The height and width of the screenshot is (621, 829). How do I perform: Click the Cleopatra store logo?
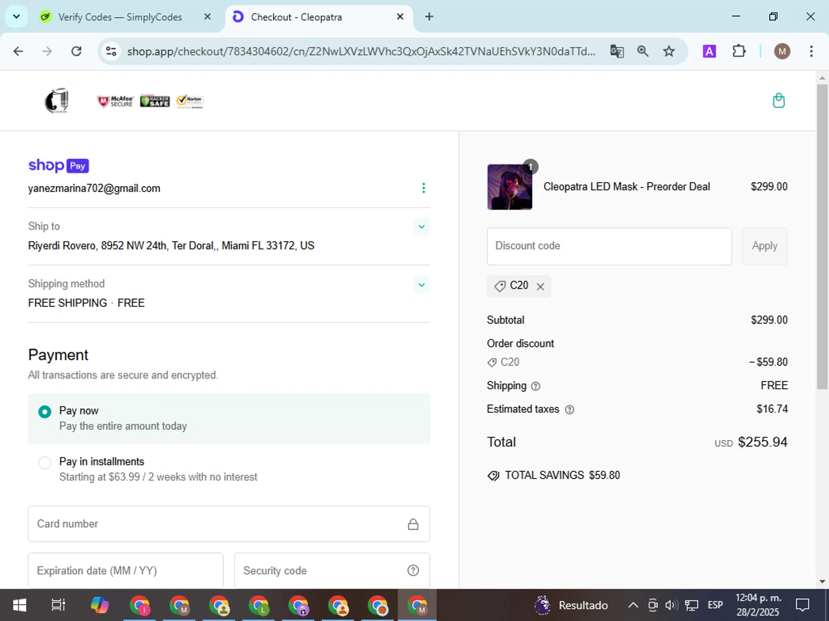56,100
